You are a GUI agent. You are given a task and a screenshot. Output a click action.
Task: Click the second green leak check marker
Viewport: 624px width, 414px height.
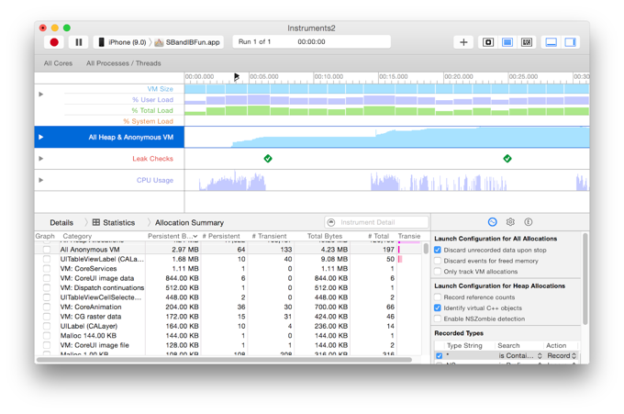[507, 159]
